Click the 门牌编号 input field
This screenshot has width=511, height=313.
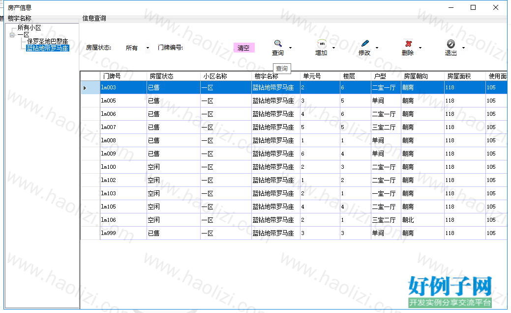(207, 48)
